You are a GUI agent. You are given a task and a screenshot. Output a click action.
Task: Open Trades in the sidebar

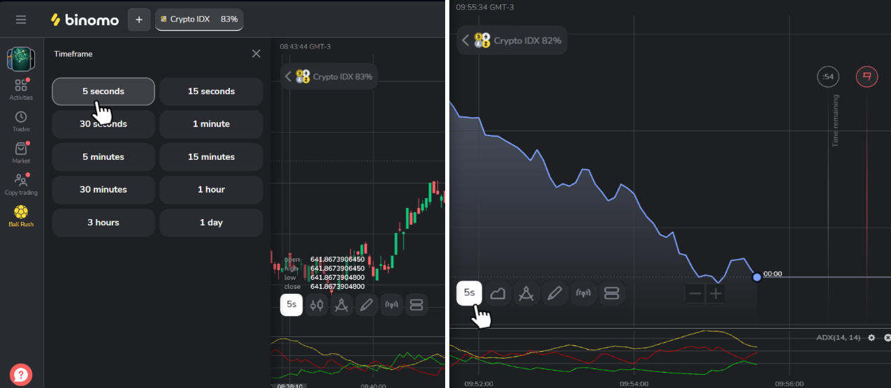point(21,121)
